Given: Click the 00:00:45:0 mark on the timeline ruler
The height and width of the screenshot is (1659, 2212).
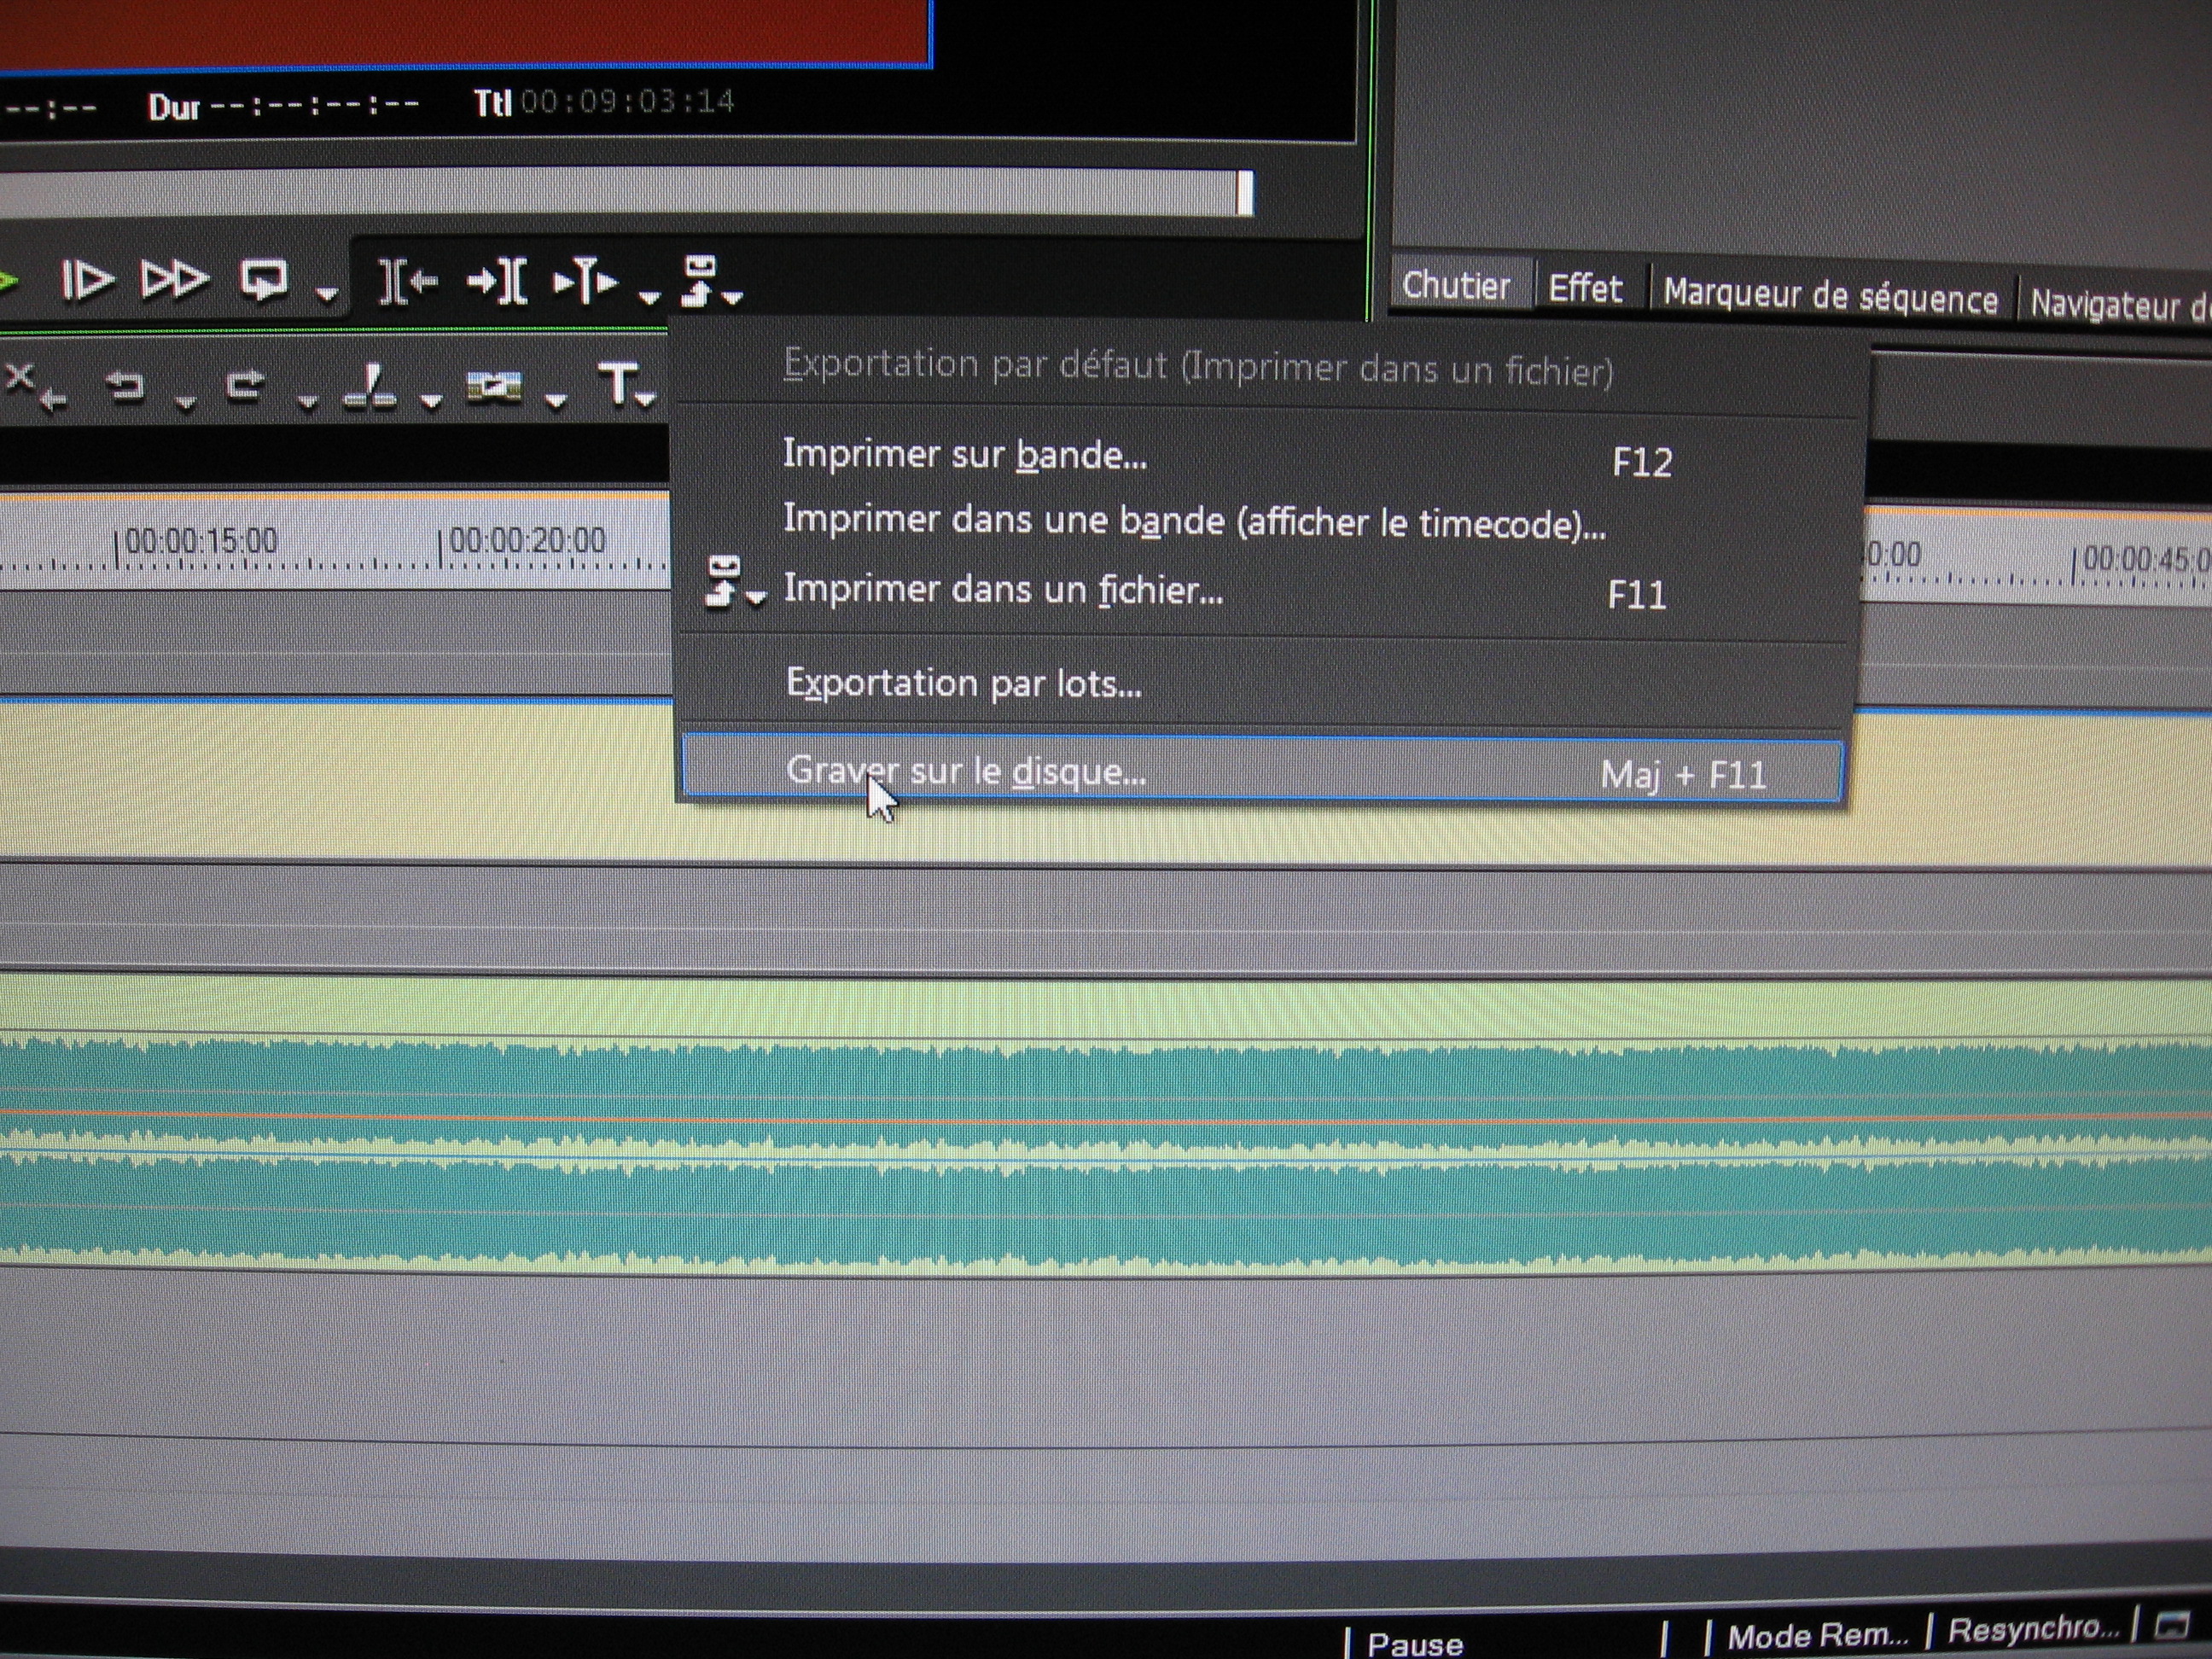Looking at the screenshot, I should pyautogui.click(x=2144, y=559).
